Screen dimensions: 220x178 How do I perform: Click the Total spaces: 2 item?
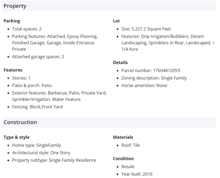(x=27, y=29)
